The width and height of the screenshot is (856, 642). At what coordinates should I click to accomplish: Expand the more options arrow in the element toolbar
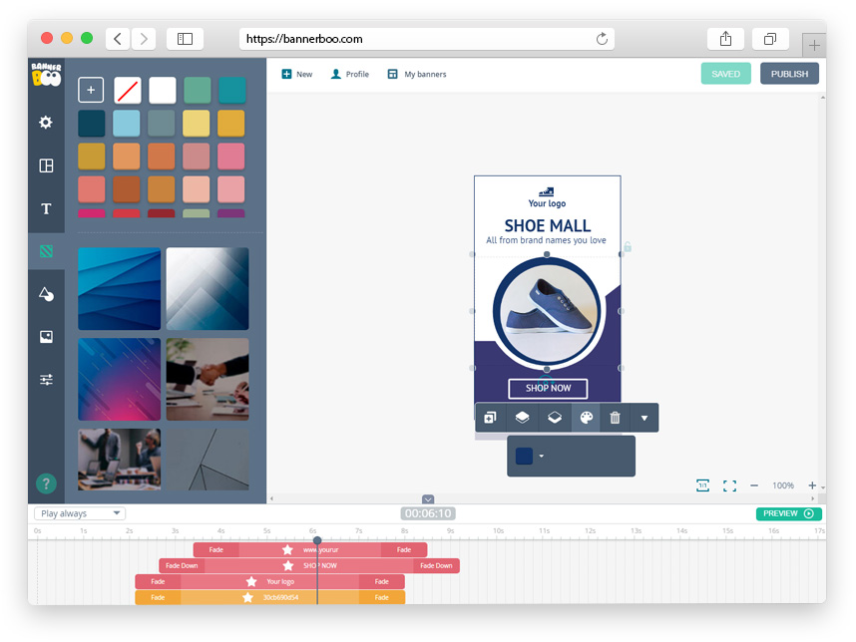pos(644,418)
